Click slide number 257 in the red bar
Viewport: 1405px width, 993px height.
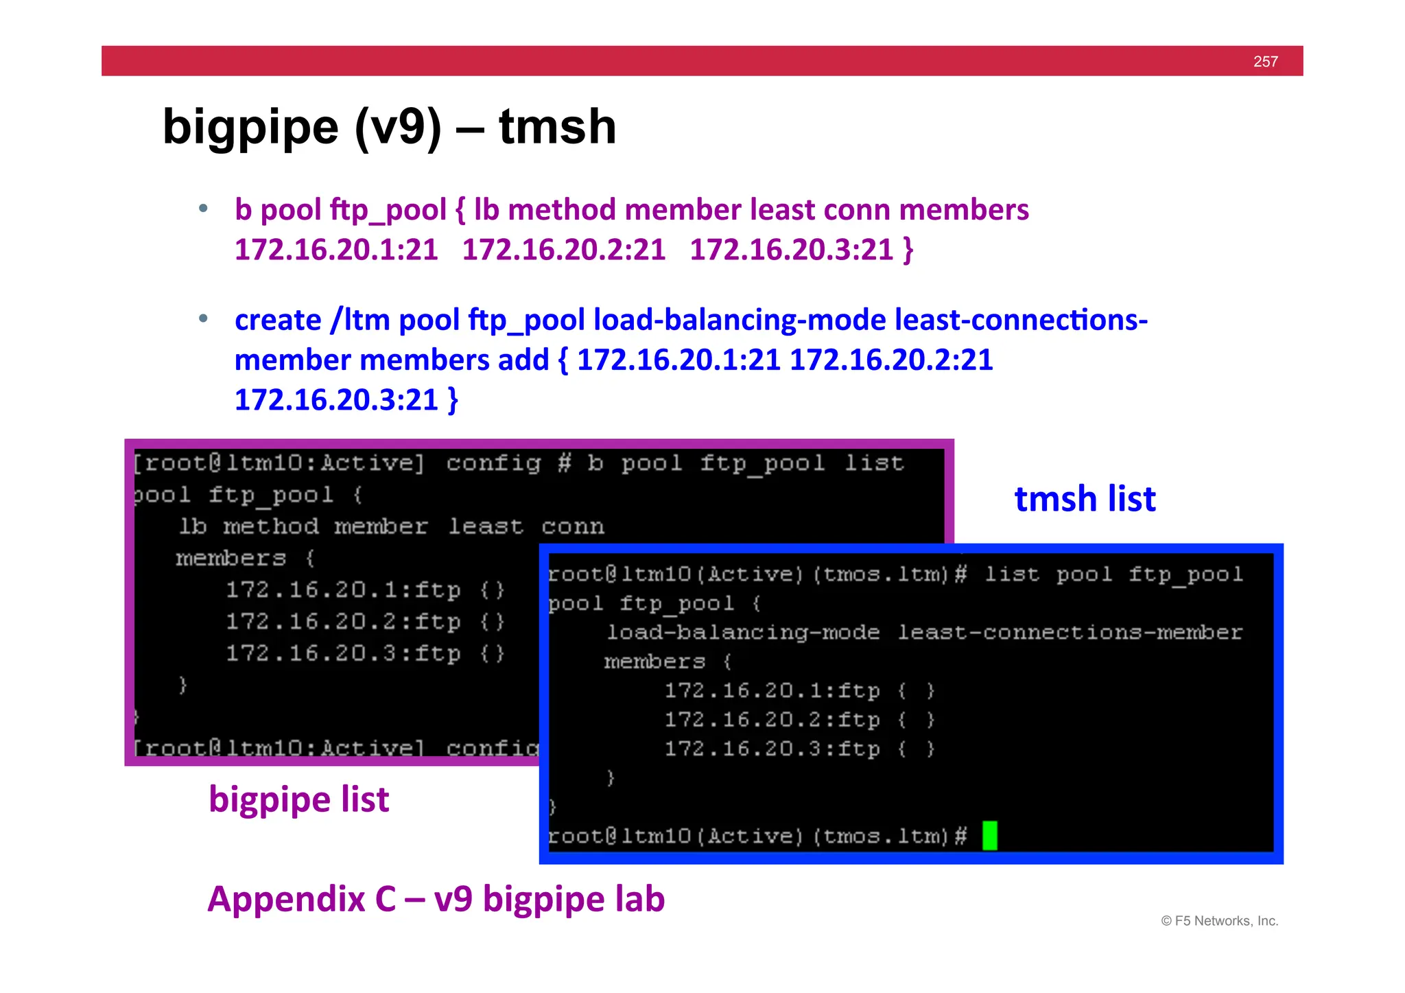point(1265,62)
